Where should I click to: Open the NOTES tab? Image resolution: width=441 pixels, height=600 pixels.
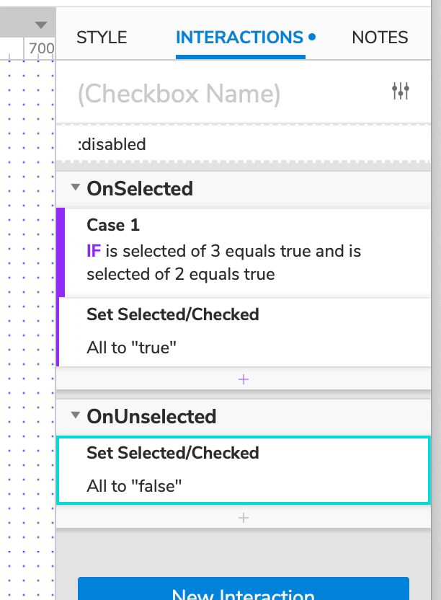[x=380, y=37]
